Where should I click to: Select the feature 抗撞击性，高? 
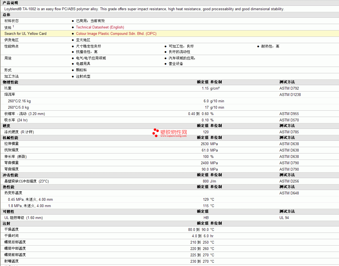coord(87,52)
